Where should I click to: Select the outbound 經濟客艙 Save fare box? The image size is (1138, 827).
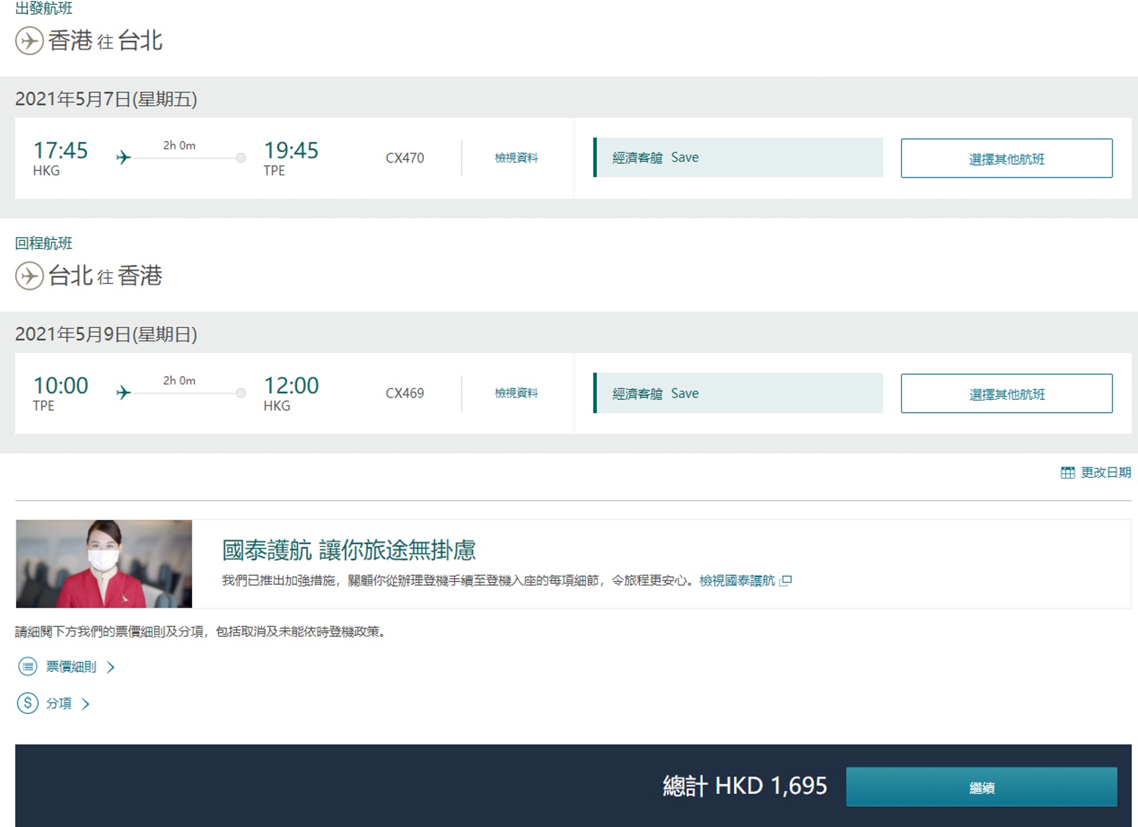click(x=738, y=158)
